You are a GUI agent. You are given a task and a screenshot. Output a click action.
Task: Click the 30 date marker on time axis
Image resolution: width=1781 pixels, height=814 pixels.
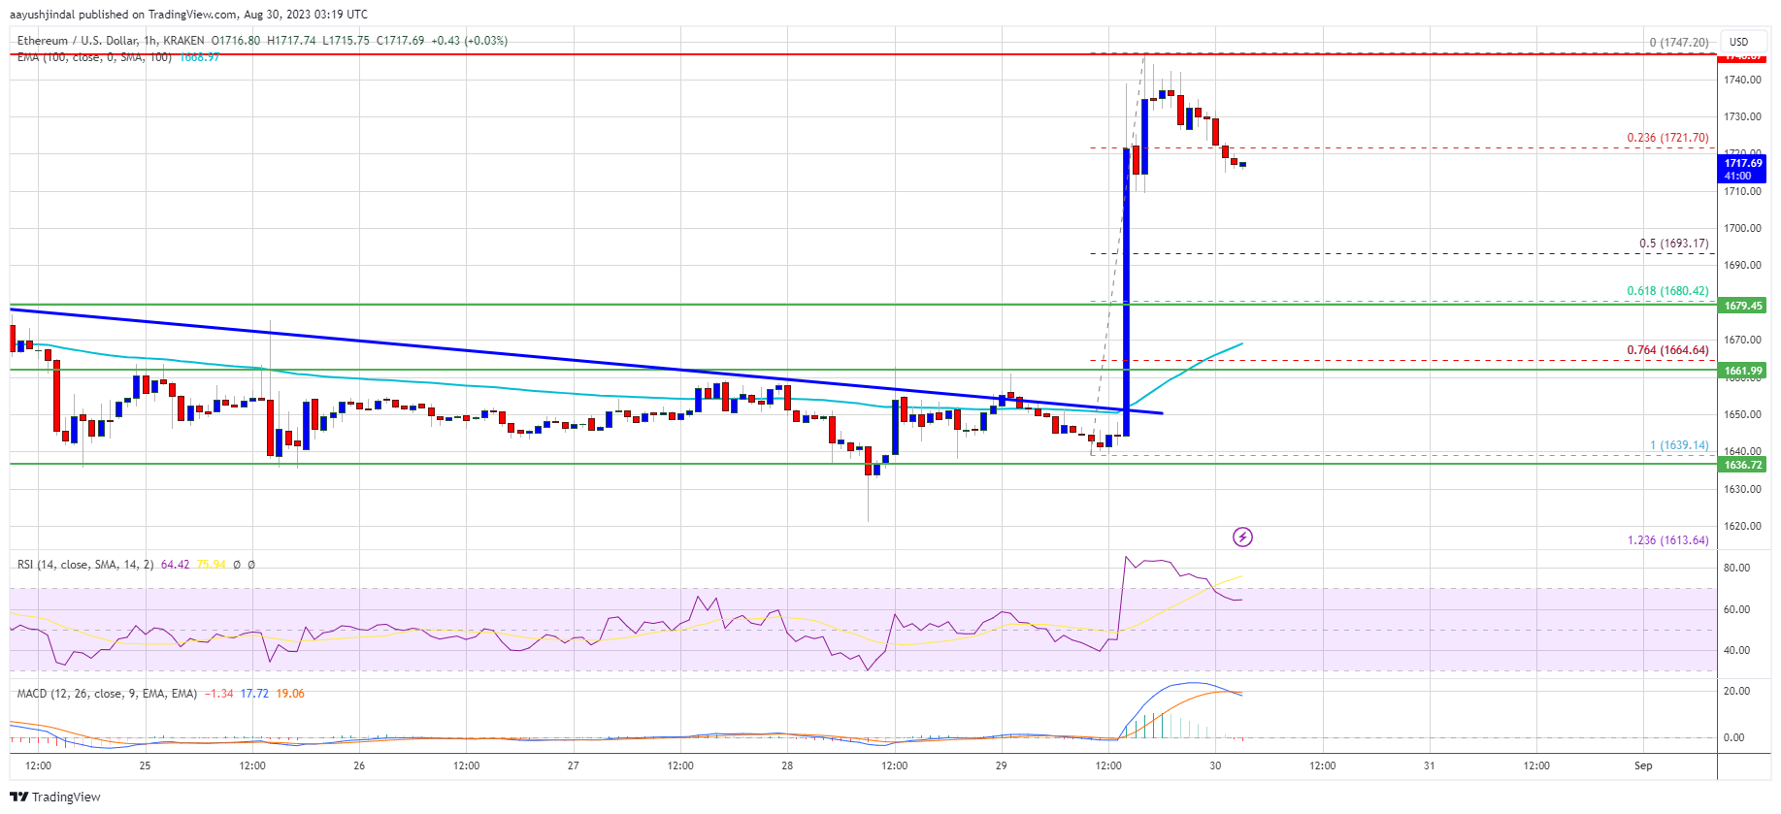(1215, 765)
